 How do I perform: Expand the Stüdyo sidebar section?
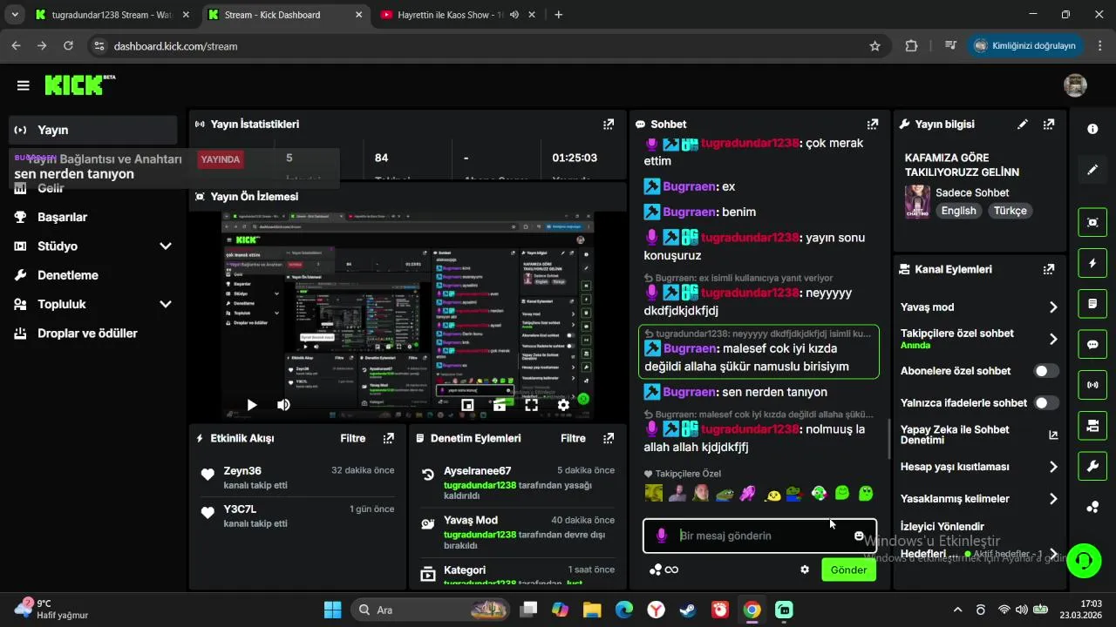pos(166,246)
